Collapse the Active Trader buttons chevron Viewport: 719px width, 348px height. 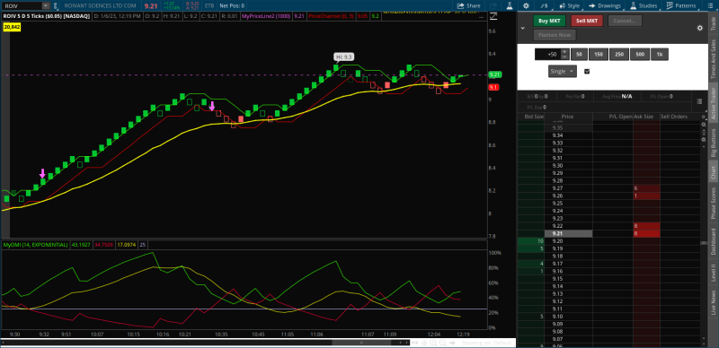coord(522,28)
